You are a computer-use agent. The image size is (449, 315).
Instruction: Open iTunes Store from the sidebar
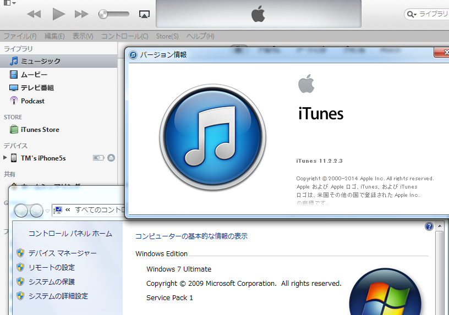point(59,130)
